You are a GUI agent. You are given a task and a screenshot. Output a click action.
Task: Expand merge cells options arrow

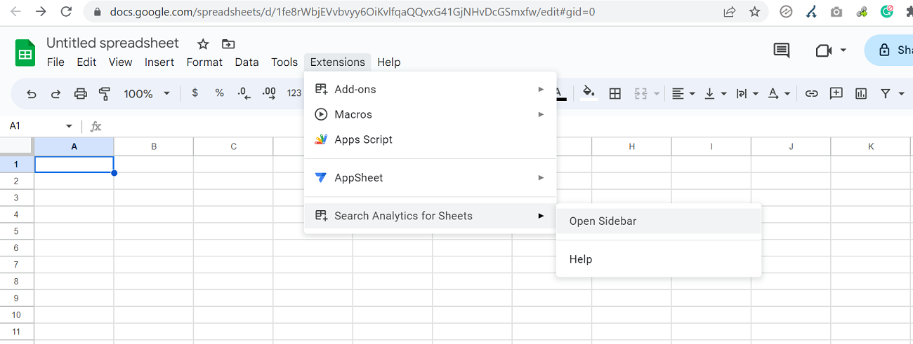(657, 93)
